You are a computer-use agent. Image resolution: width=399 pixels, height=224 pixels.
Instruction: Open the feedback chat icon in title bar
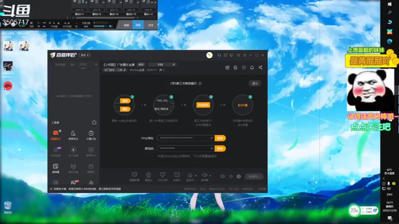(231, 55)
